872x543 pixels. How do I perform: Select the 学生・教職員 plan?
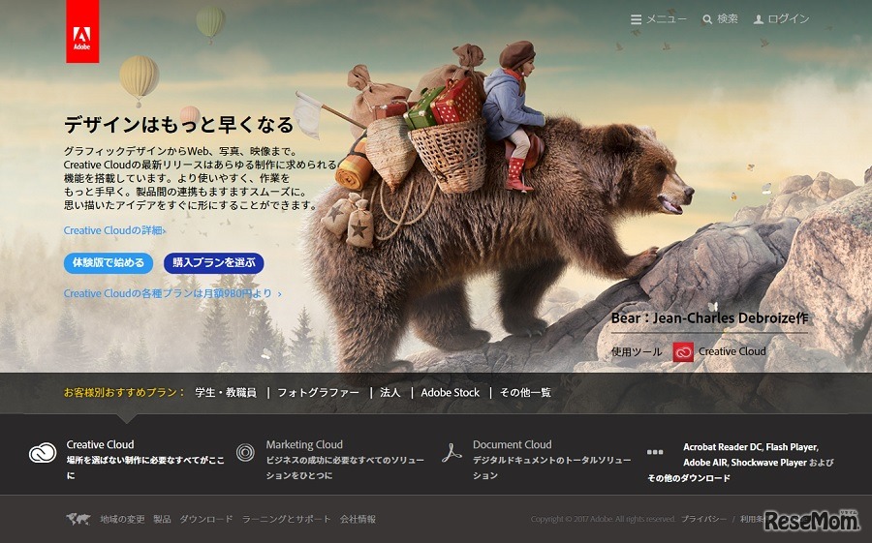click(226, 392)
